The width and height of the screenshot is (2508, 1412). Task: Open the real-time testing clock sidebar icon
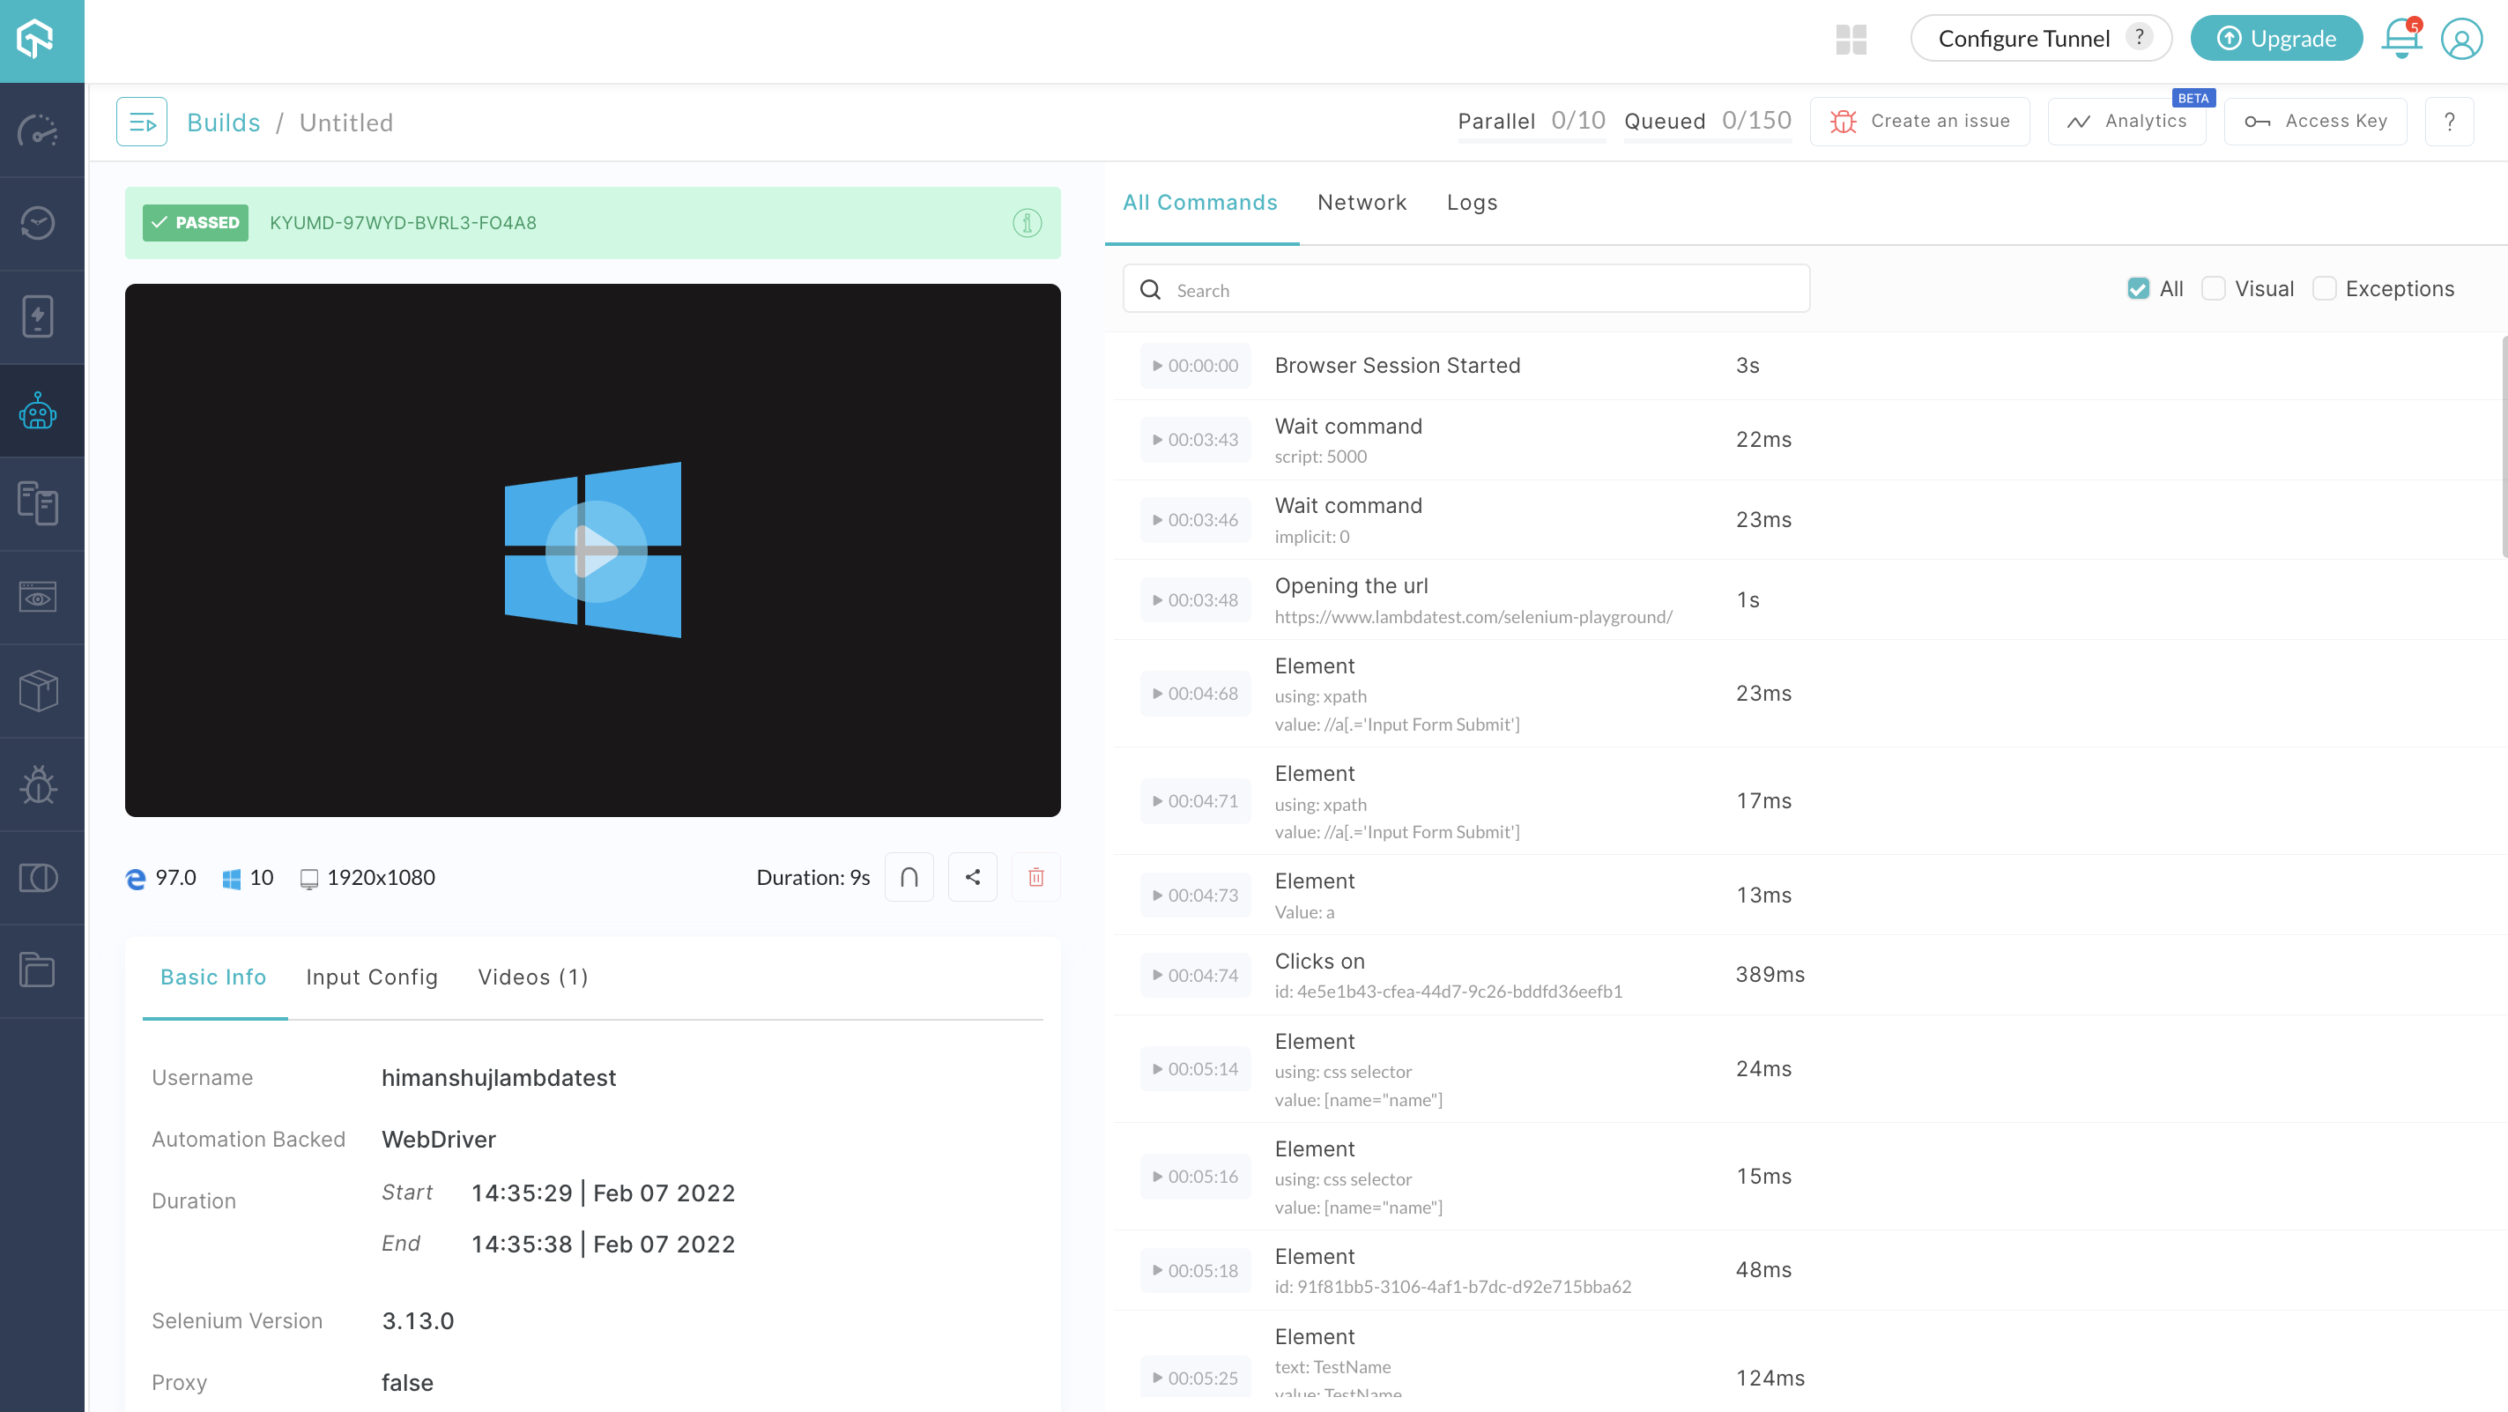click(38, 223)
